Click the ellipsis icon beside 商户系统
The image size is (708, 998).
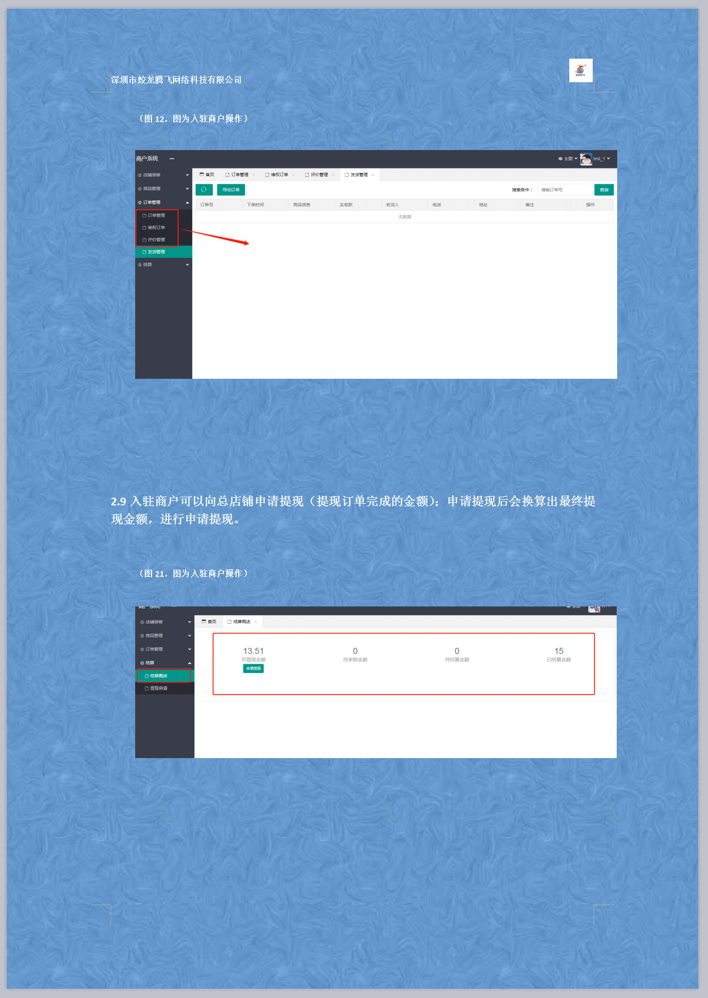(172, 159)
